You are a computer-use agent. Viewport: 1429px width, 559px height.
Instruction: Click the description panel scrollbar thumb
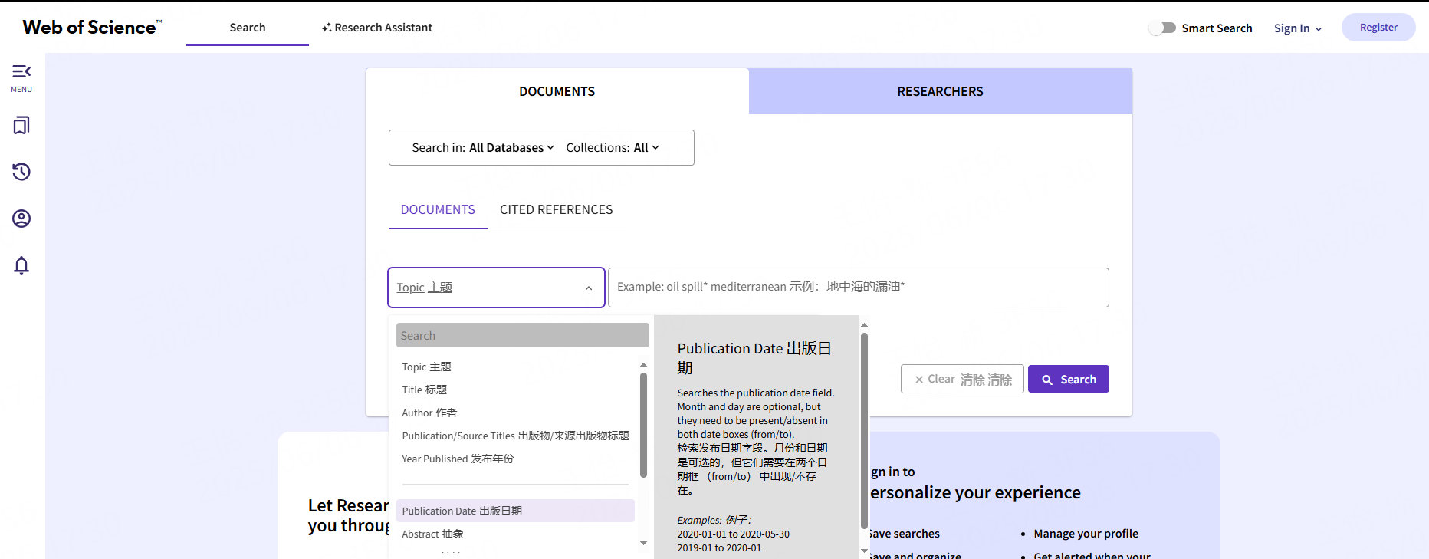tap(864, 430)
